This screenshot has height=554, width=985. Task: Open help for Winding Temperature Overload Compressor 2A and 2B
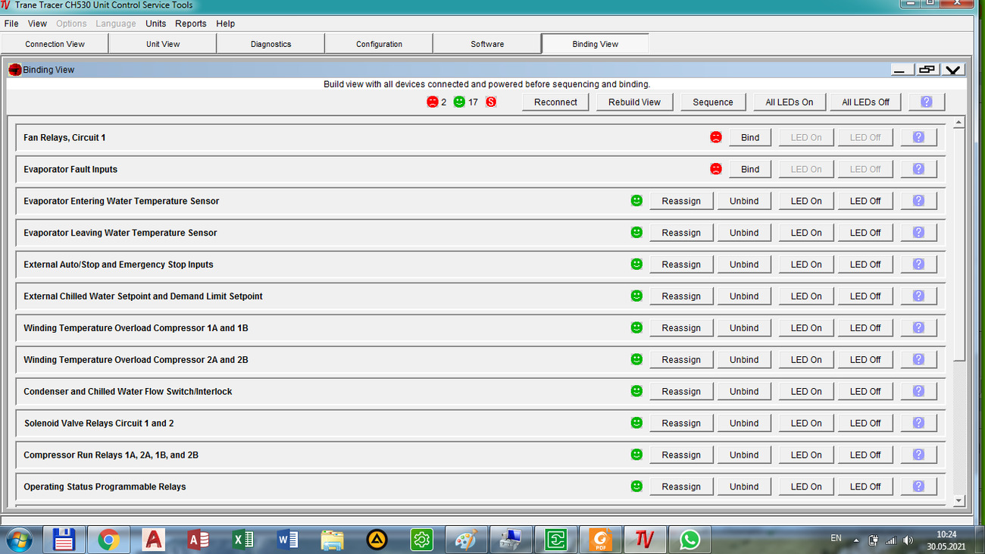[918, 360]
